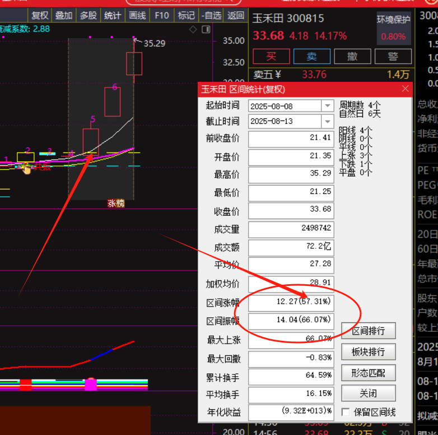Image resolution: width=438 pixels, height=435 pixels.
Task: Click the 涨榜 marker under chart
Action: coord(116,203)
